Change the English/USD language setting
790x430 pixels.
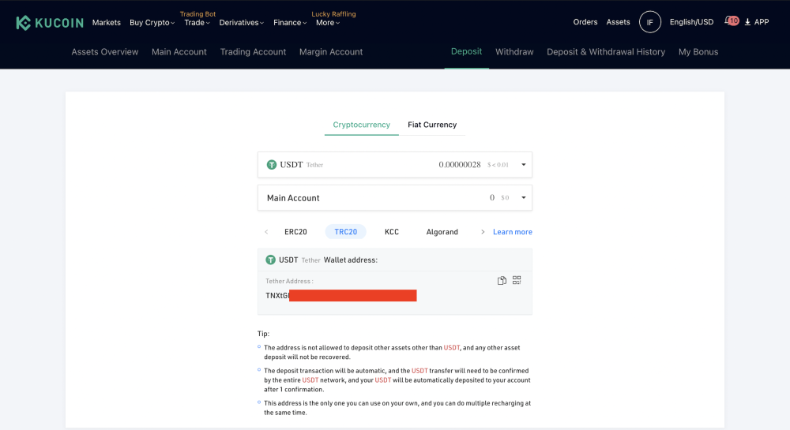tap(691, 22)
